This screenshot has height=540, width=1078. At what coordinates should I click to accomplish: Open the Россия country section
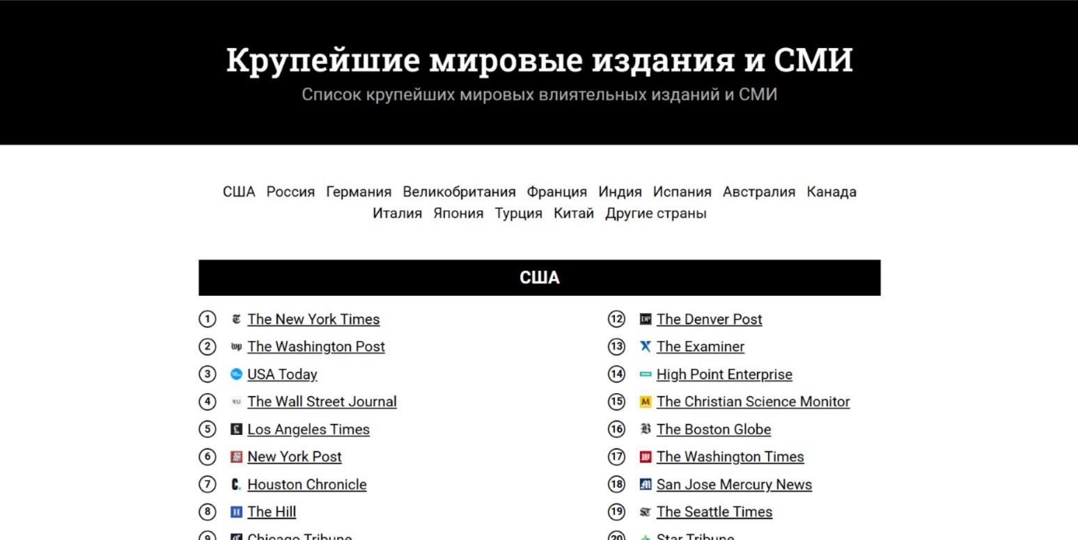[x=290, y=191]
